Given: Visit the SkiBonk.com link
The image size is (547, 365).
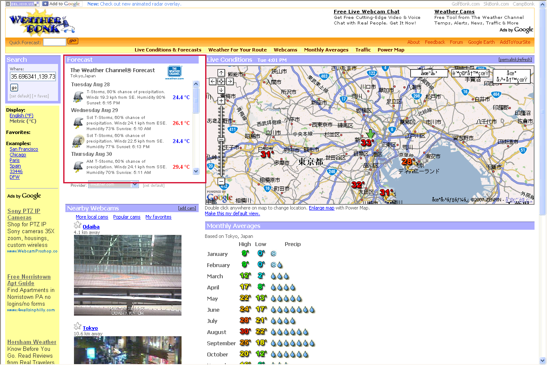Looking at the screenshot, I should [496, 4].
